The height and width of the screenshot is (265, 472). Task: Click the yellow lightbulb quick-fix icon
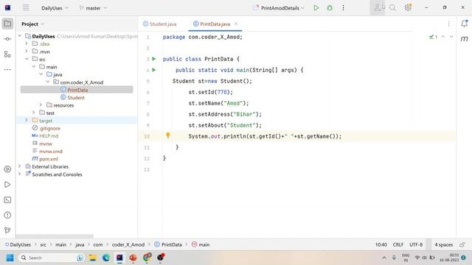[x=168, y=135]
